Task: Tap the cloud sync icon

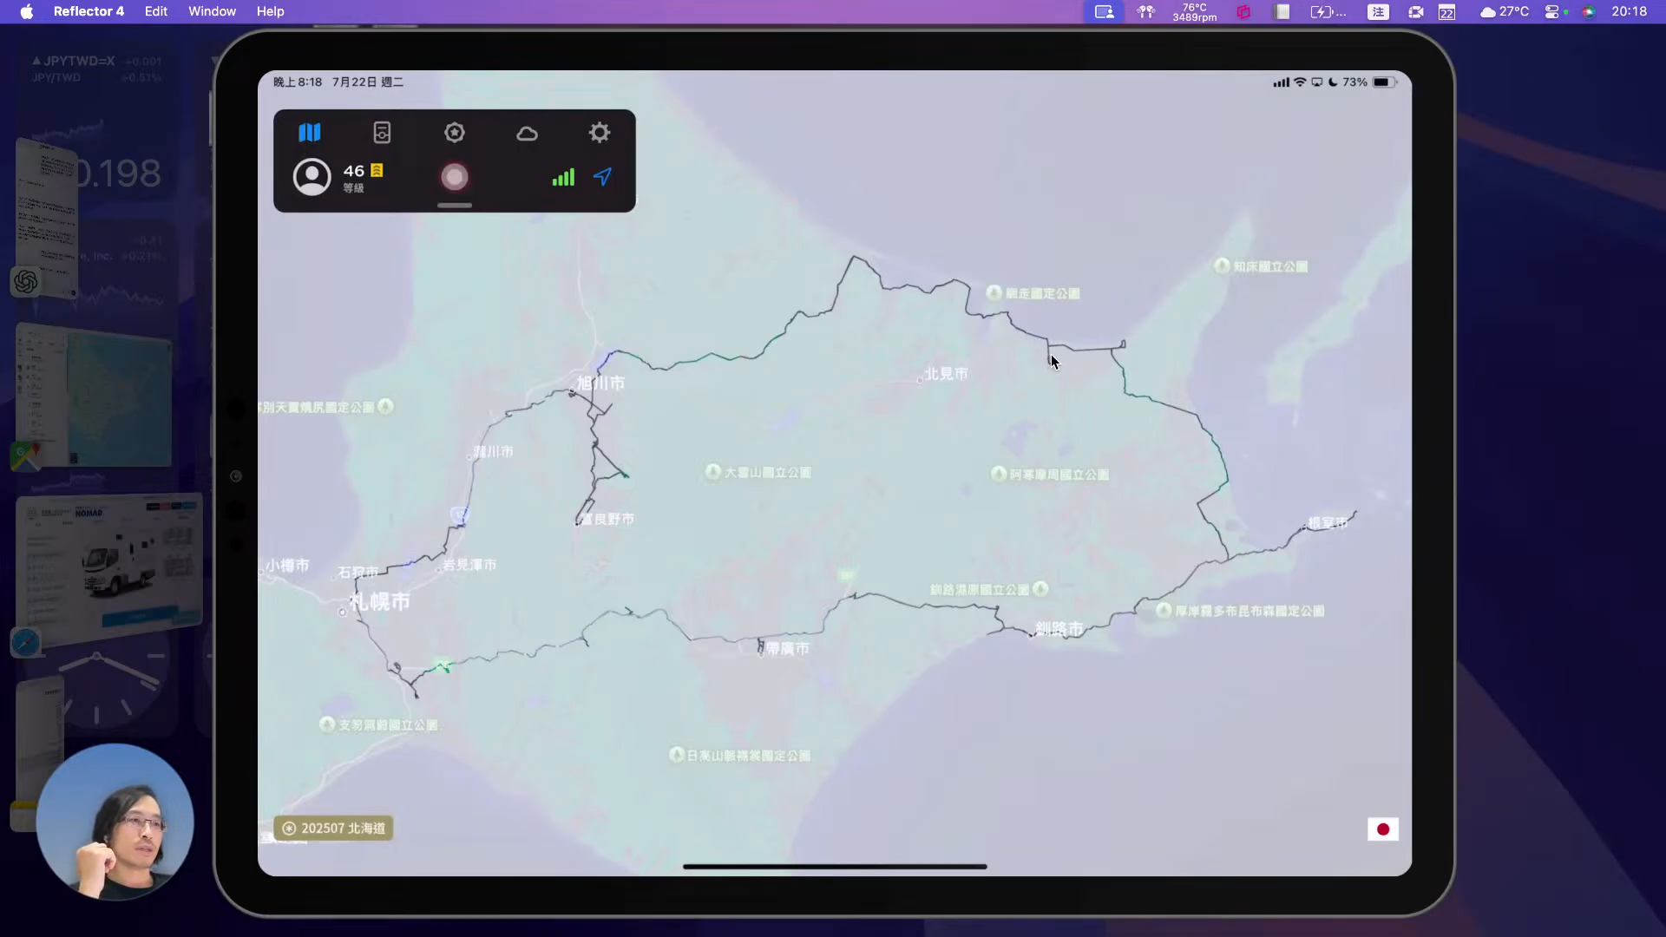Action: click(x=527, y=134)
